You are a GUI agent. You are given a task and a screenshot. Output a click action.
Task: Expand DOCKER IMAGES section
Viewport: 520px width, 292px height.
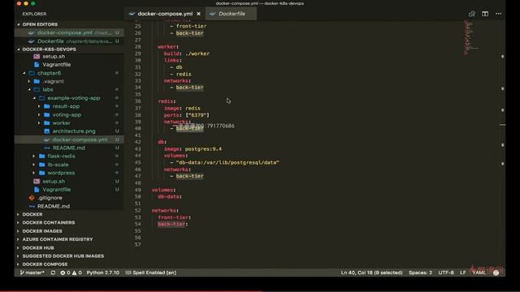42,231
